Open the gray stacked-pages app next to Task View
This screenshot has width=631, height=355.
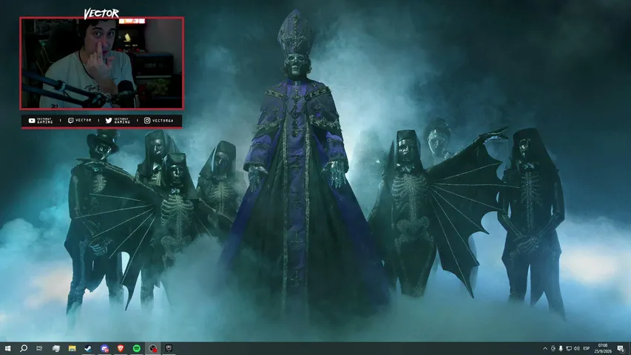(x=56, y=348)
